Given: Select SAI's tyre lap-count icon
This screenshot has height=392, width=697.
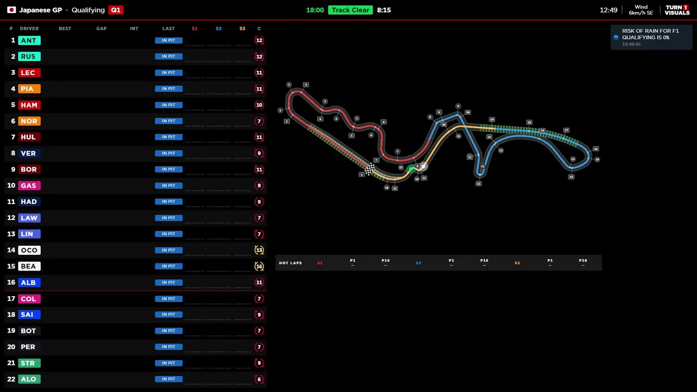Looking at the screenshot, I should click(259, 314).
